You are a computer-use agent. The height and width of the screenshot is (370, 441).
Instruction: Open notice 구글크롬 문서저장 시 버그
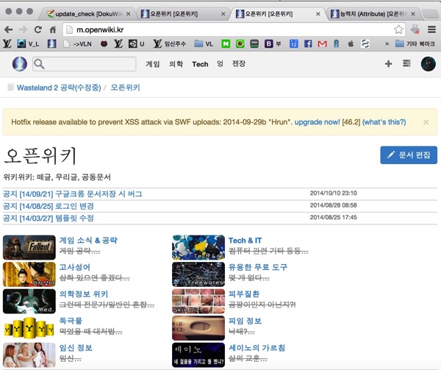pos(73,194)
